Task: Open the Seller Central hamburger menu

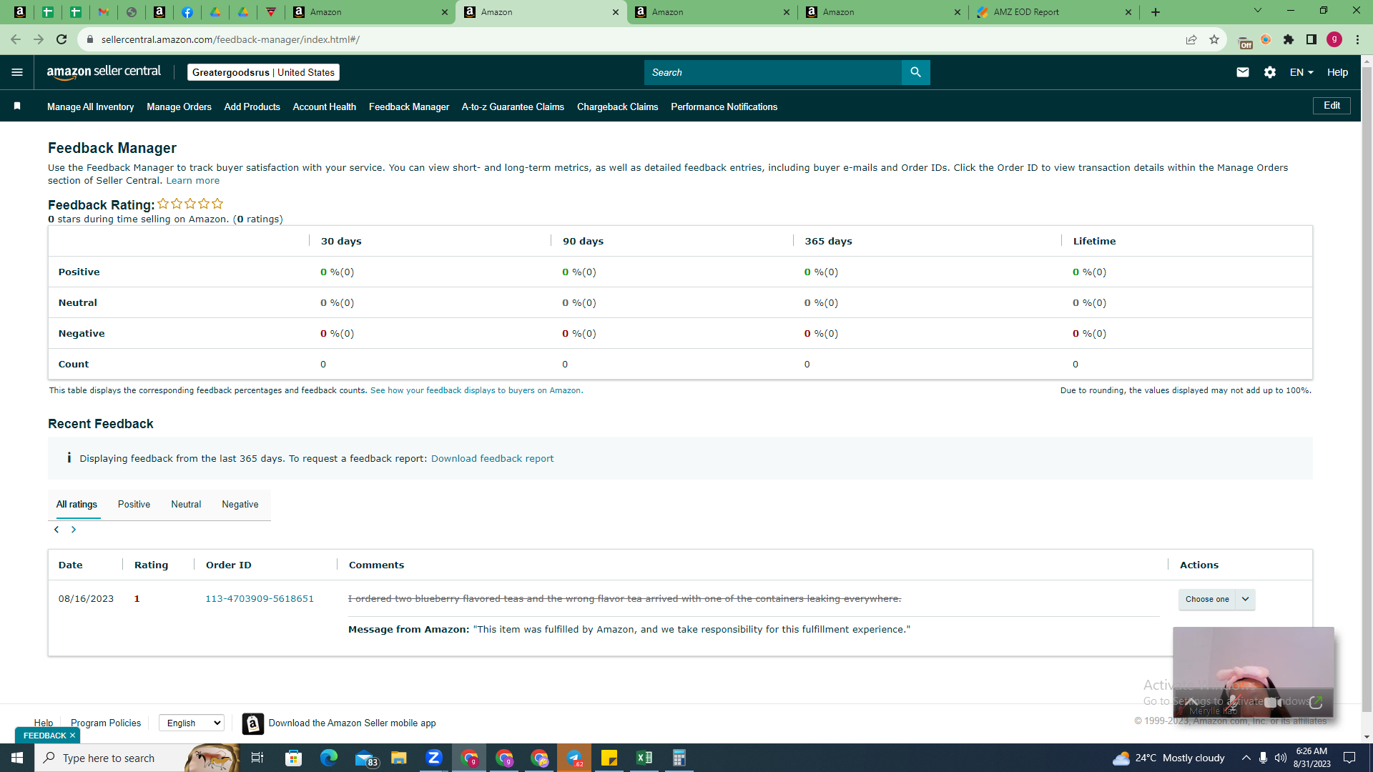Action: 17,72
